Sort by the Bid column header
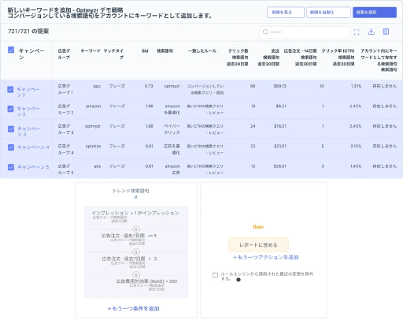The width and height of the screenshot is (403, 320). (145, 50)
